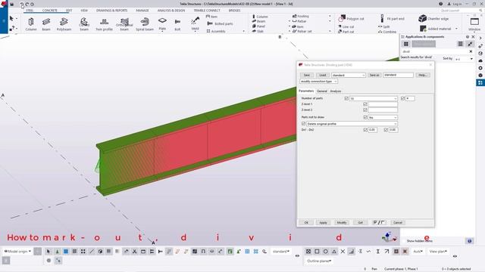This screenshot has height=272, width=485.
Task: Select the Plate tool
Action: (162, 24)
